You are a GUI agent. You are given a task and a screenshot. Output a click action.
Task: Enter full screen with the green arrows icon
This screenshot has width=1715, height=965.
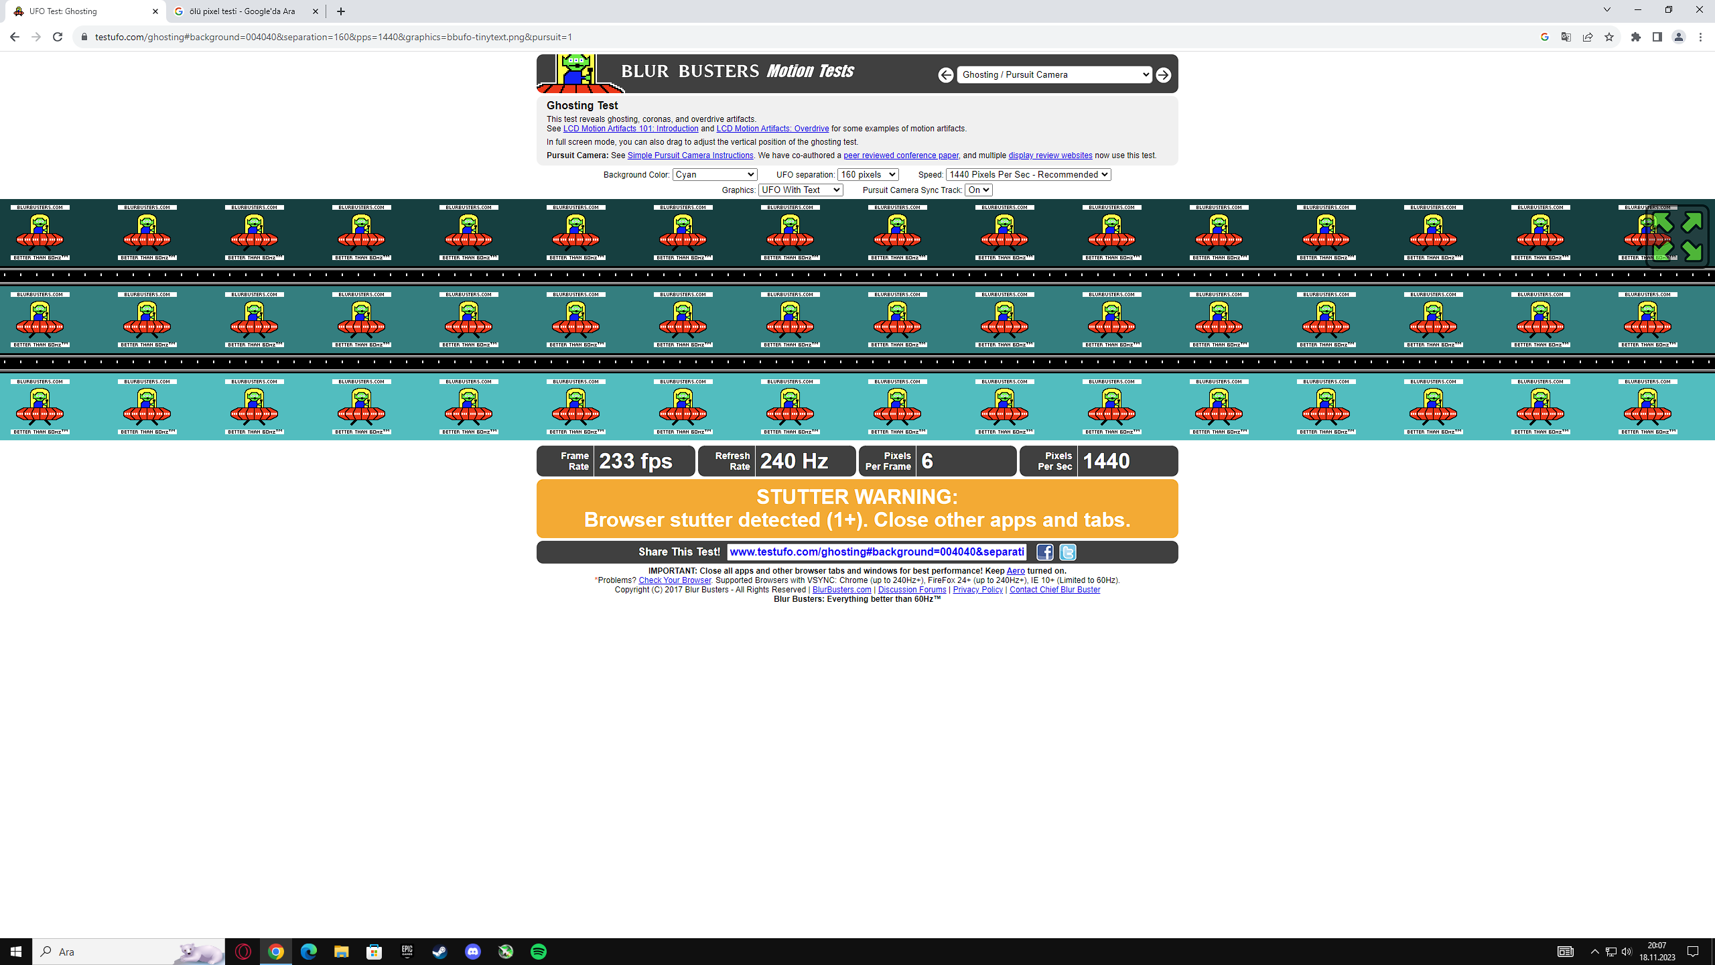(1677, 236)
